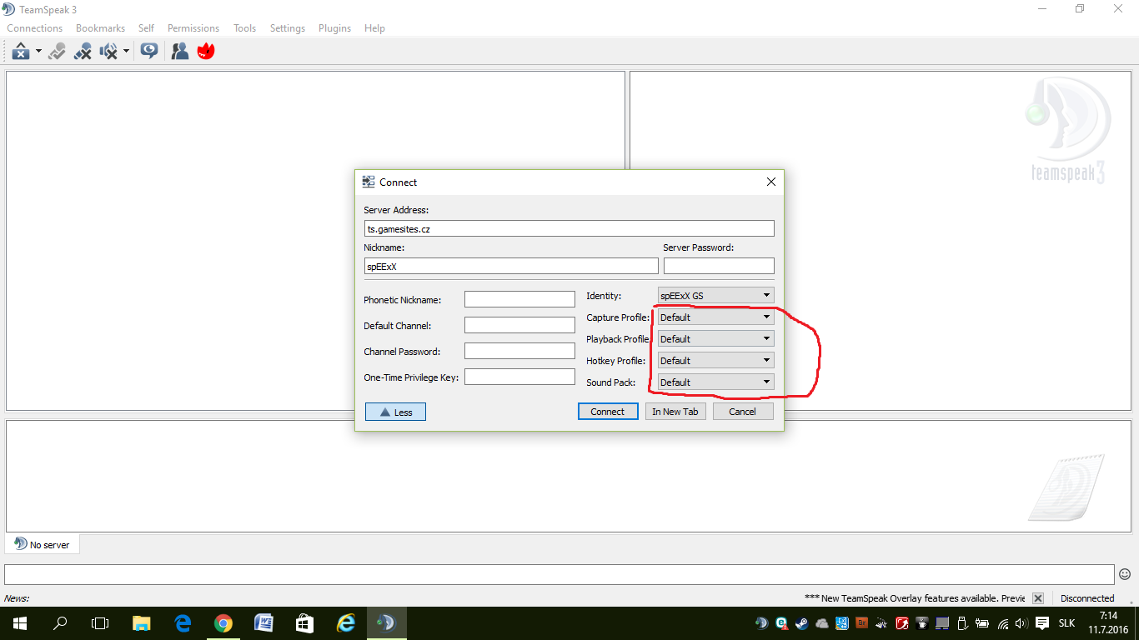Toggle the Away status toolbar icon

21,52
